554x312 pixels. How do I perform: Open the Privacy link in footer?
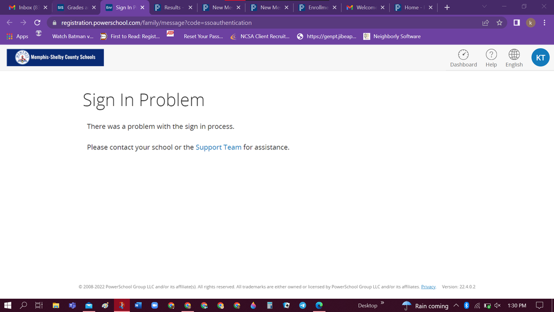(x=428, y=287)
